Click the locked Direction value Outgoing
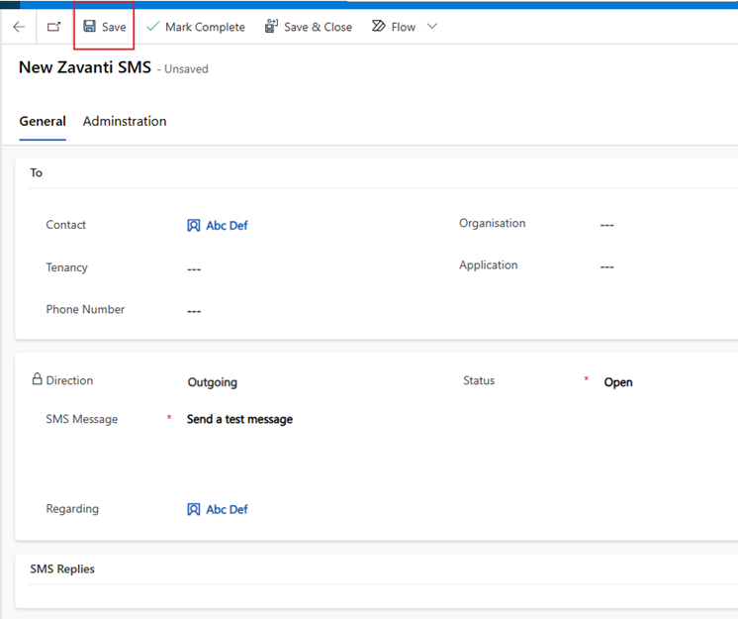The image size is (738, 619). coord(213,382)
